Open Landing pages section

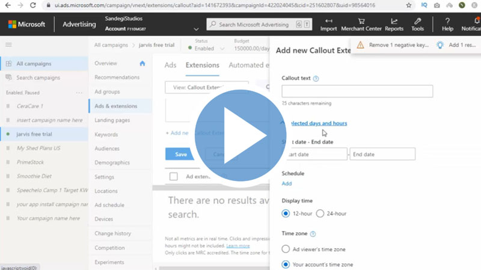click(112, 120)
